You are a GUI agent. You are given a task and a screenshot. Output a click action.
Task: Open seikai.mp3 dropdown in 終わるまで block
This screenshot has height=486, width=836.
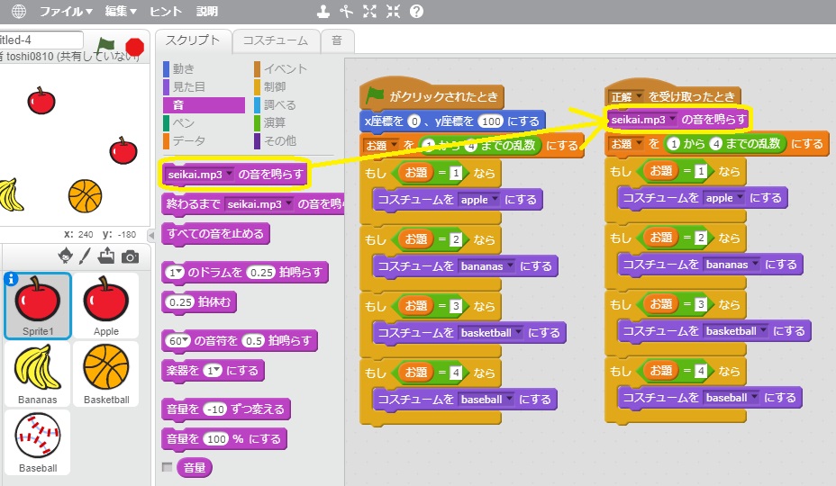[x=288, y=203]
